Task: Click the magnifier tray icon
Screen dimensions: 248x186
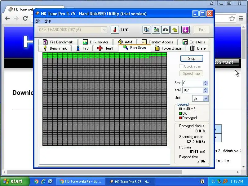Action: [225, 181]
